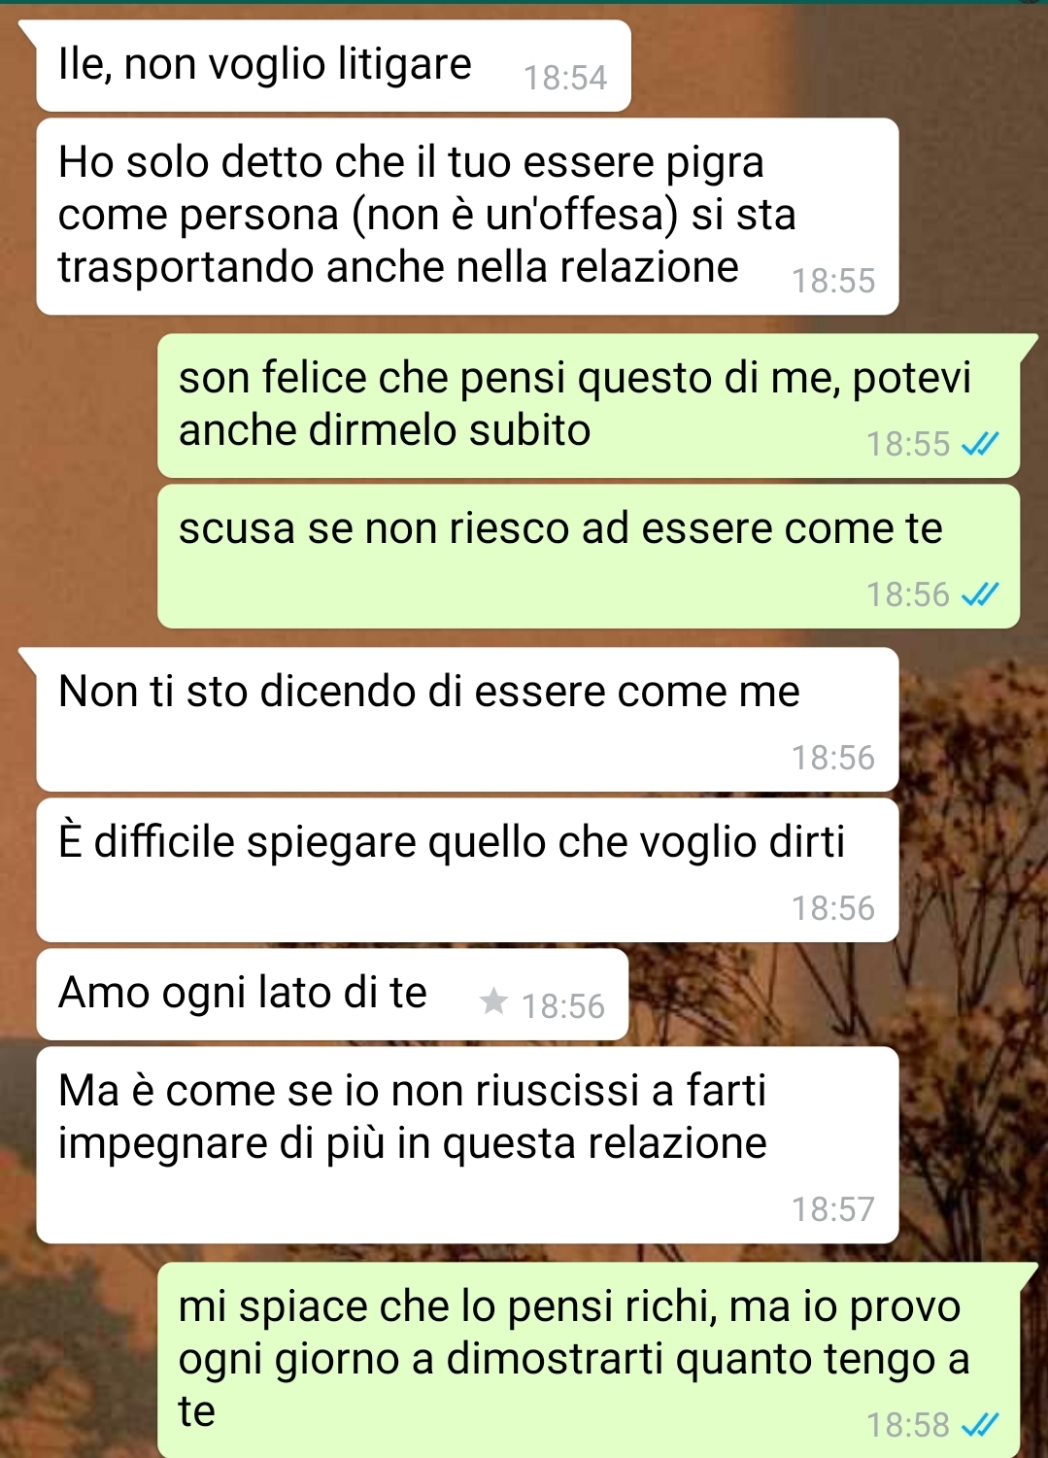Select message 'Ile, non voglio litigare'
The width and height of the screenshot is (1048, 1458).
(333, 66)
